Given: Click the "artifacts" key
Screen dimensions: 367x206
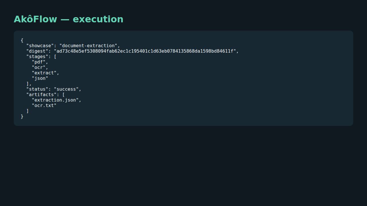Looking at the screenshot, I should coord(42,95).
